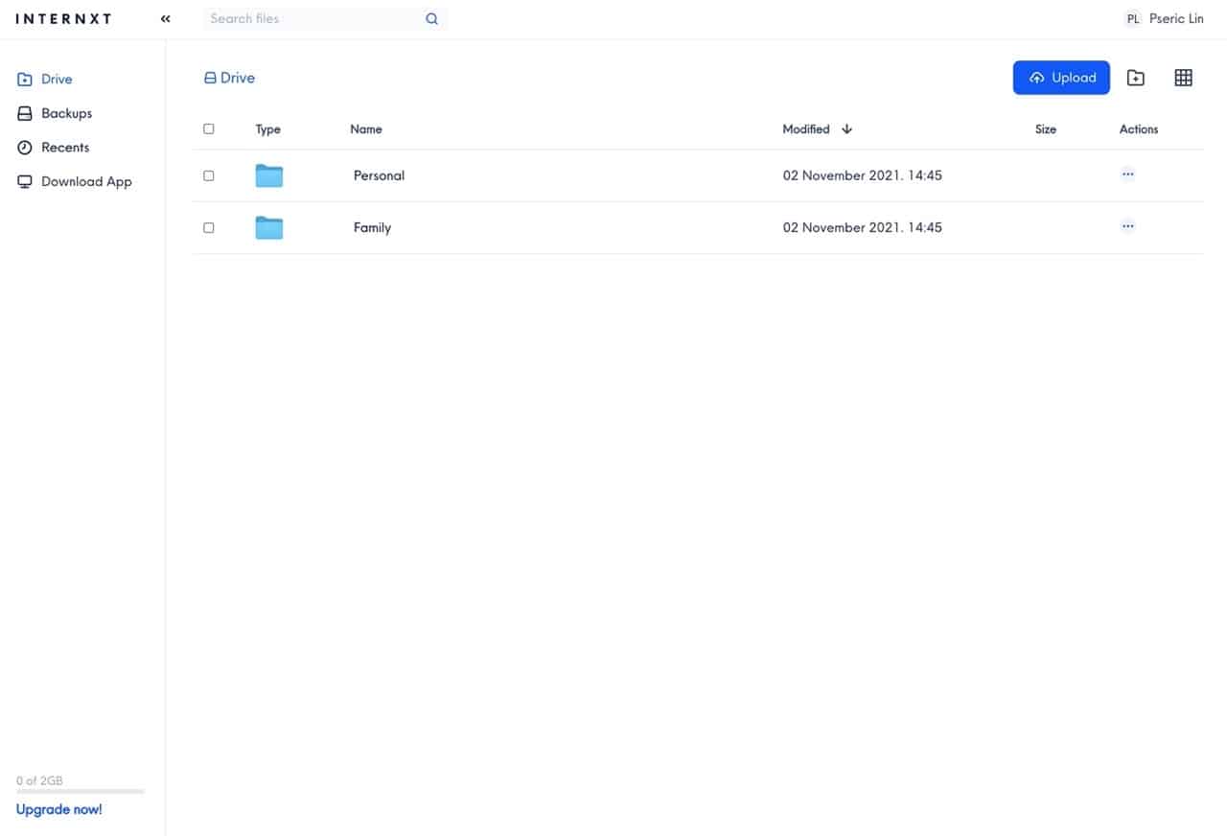Collapse the sidebar with the double-arrow icon
The width and height of the screenshot is (1227, 836).
click(164, 17)
